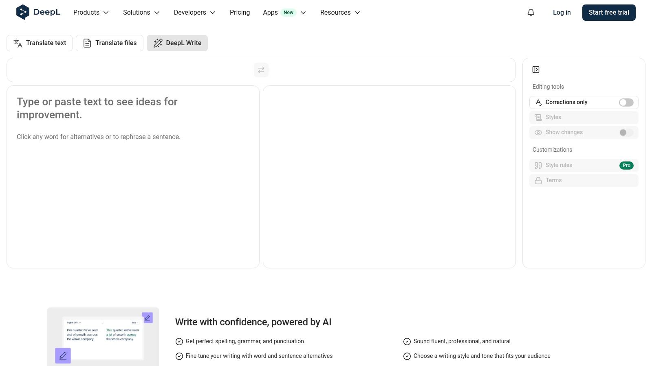Screen dimensions: 652x366
Task: Expand the Apps menu chevron
Action: pos(303,13)
